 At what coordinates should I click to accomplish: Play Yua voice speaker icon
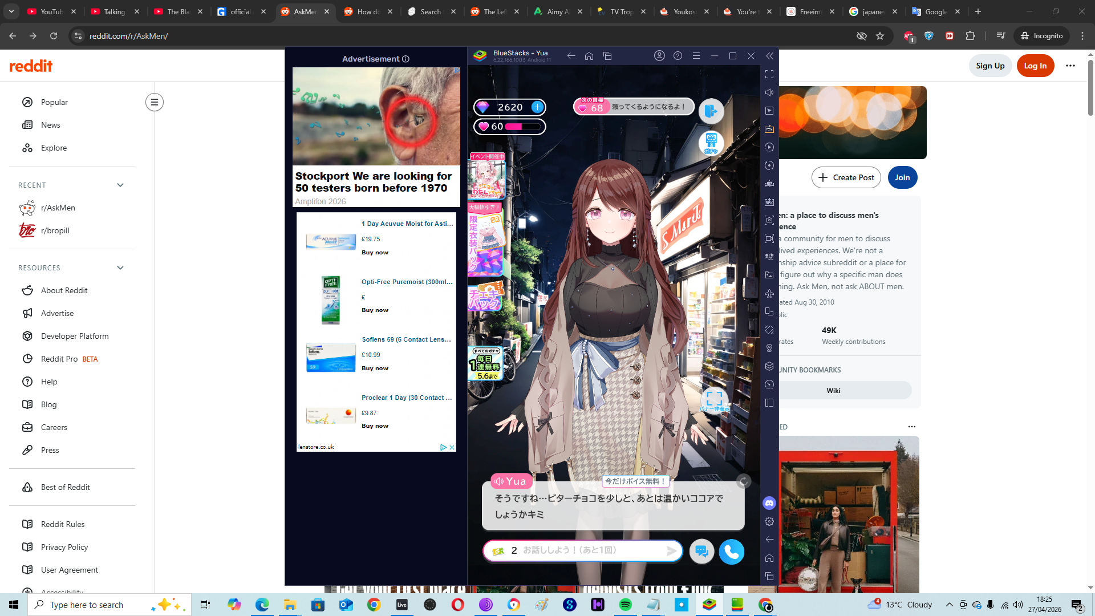pos(499,481)
